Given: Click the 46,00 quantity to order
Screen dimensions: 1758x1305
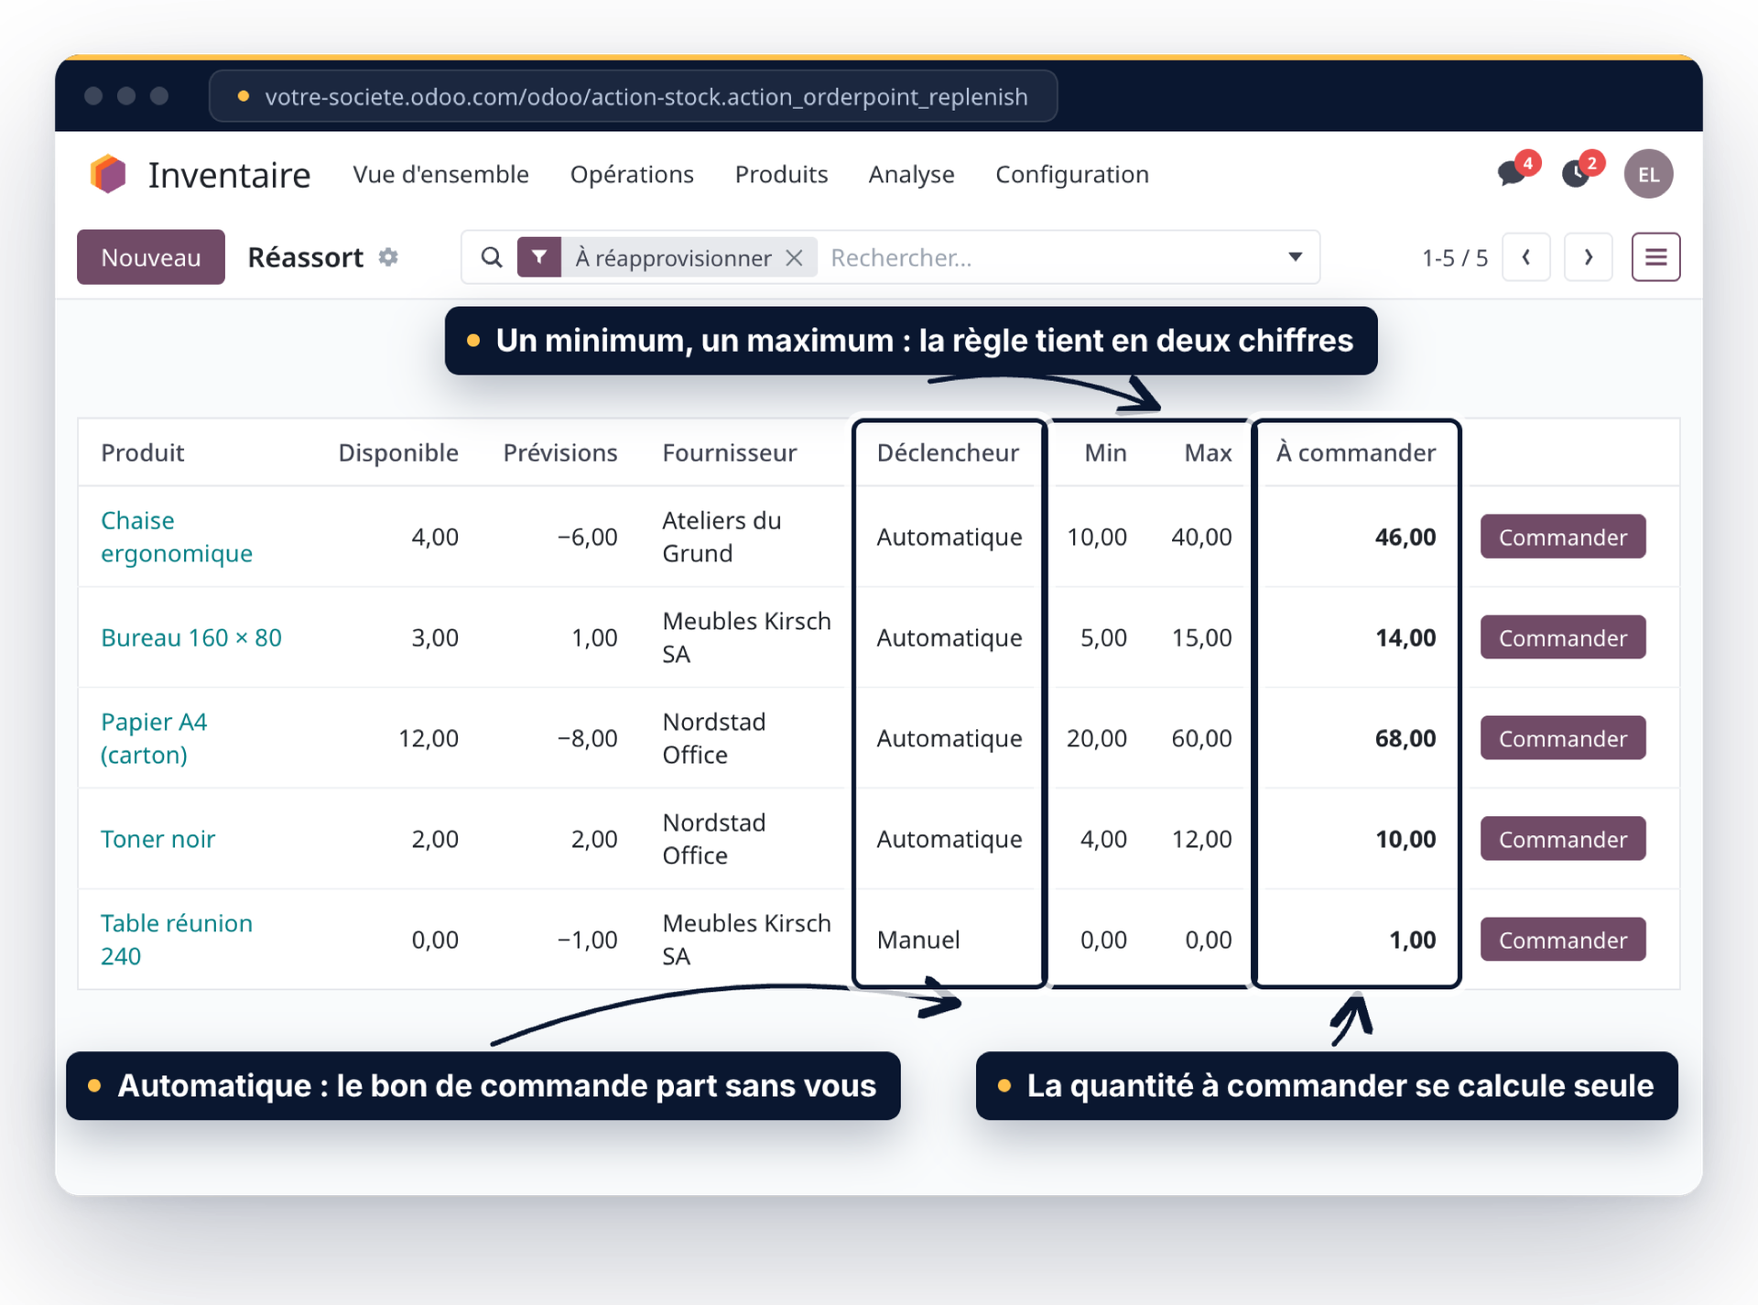Looking at the screenshot, I should pos(1405,537).
